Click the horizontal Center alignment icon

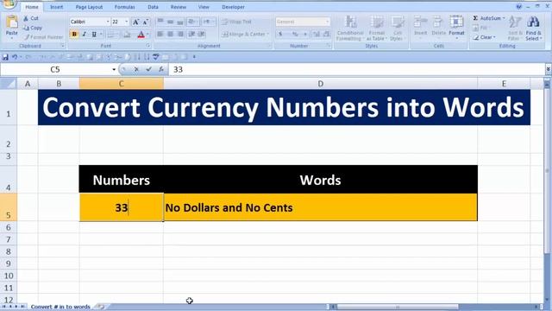tap(171, 35)
